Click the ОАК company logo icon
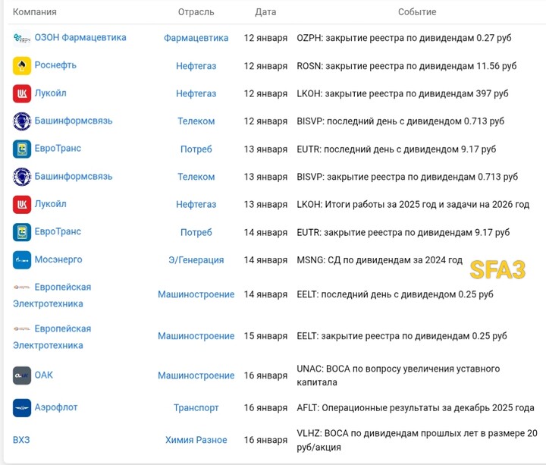The width and height of the screenshot is (546, 465). (x=21, y=375)
